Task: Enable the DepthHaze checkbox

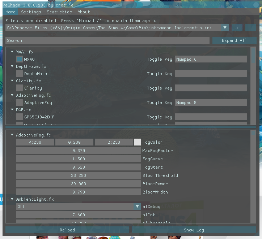Action: click(20, 74)
